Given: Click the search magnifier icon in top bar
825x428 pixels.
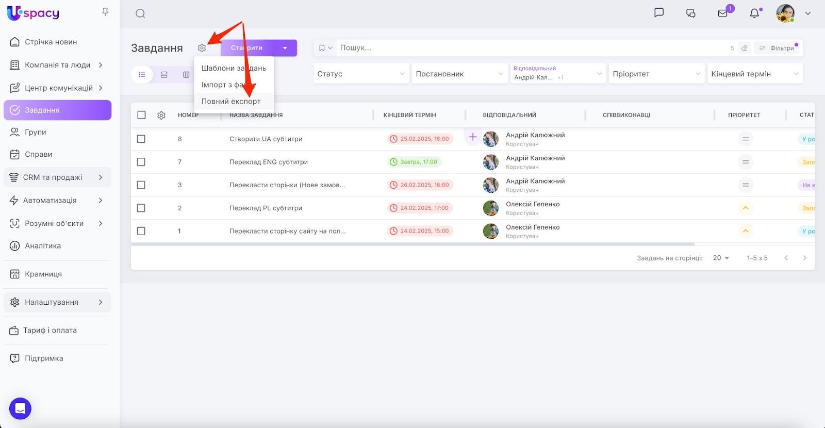Looking at the screenshot, I should coord(140,14).
